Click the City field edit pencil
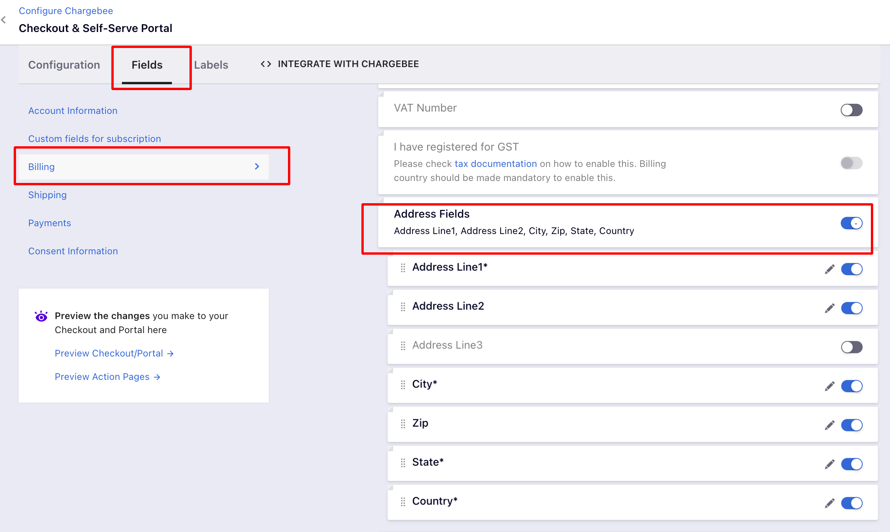This screenshot has height=532, width=890. [829, 386]
